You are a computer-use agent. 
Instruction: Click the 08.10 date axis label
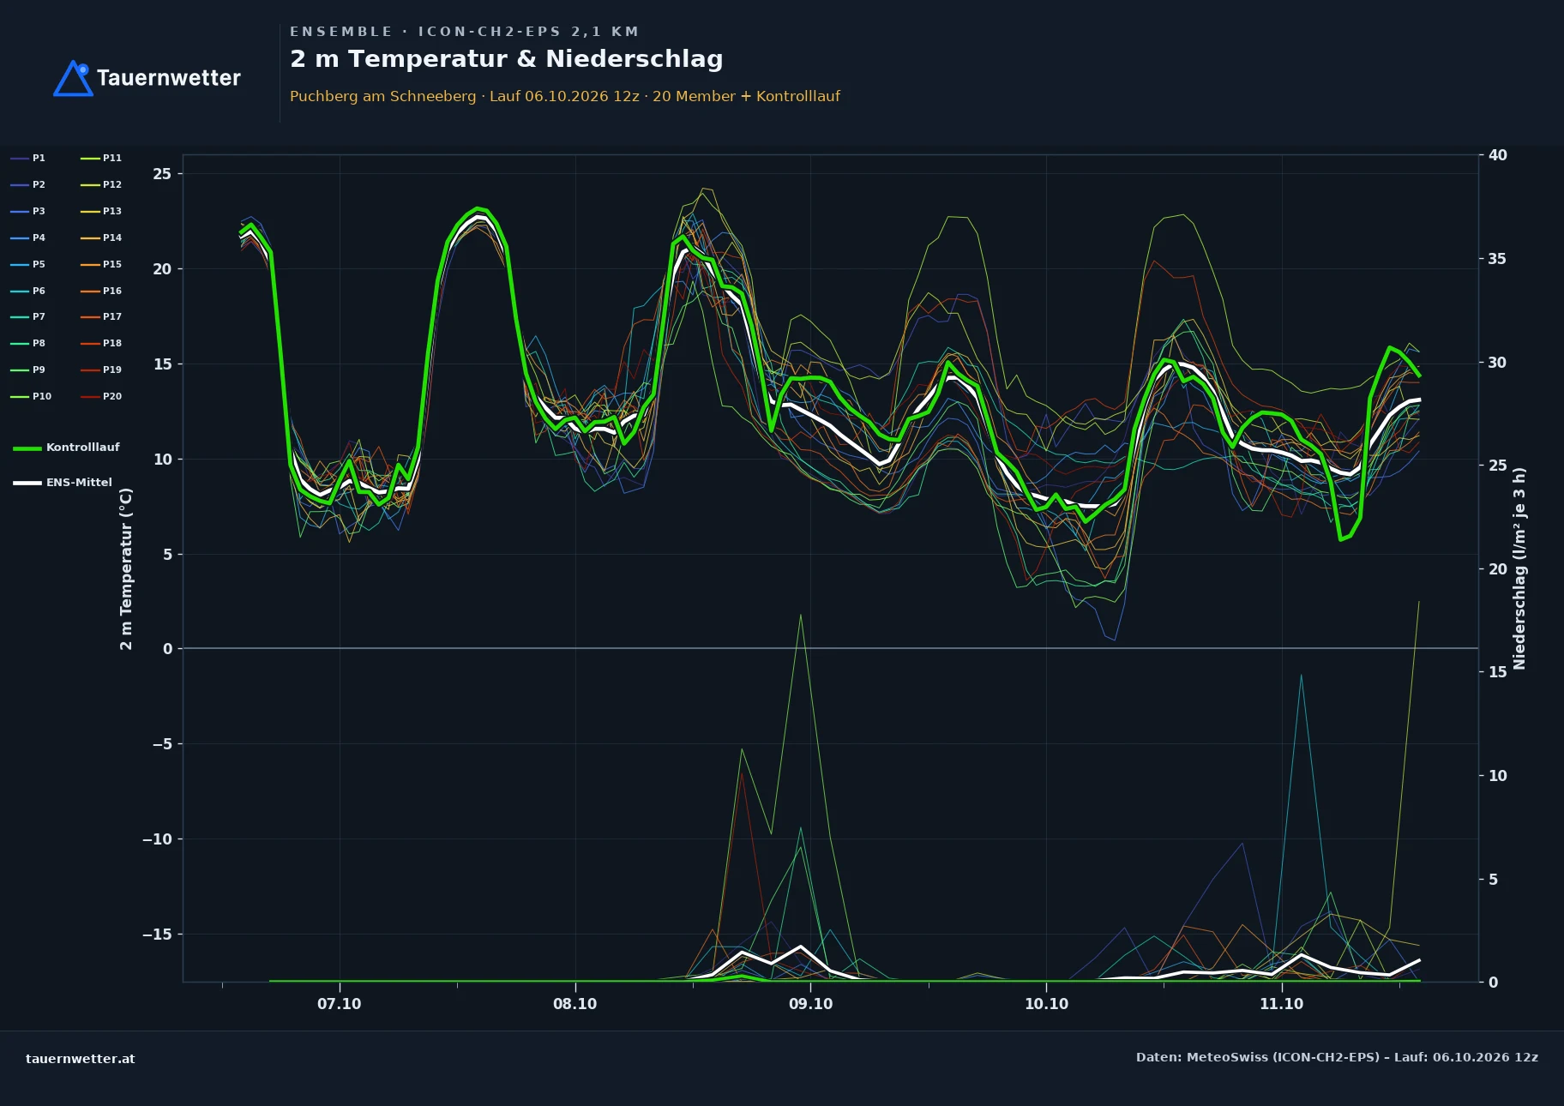(575, 1004)
